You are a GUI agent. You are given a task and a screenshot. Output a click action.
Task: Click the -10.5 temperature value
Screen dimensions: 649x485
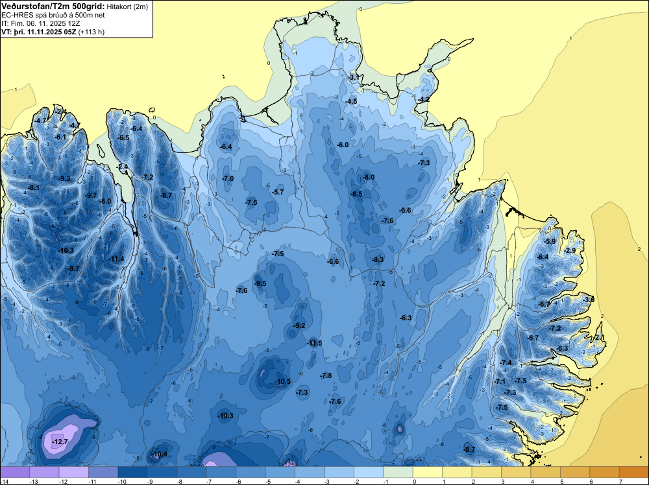[x=283, y=382]
